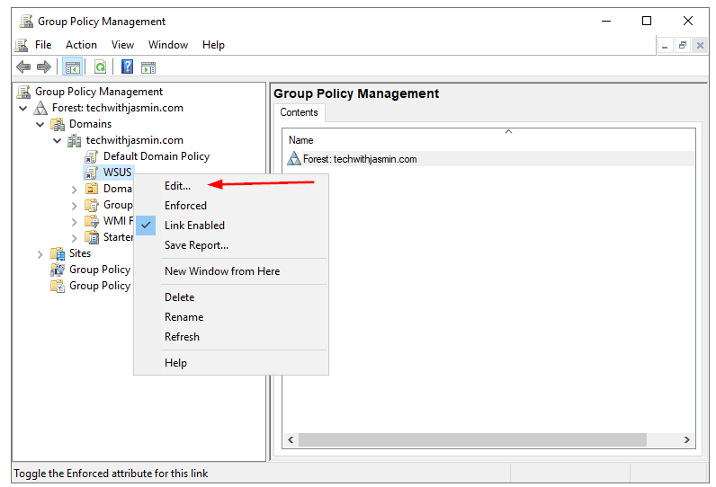Expand the Sites node
716x487 pixels.
tap(40, 254)
